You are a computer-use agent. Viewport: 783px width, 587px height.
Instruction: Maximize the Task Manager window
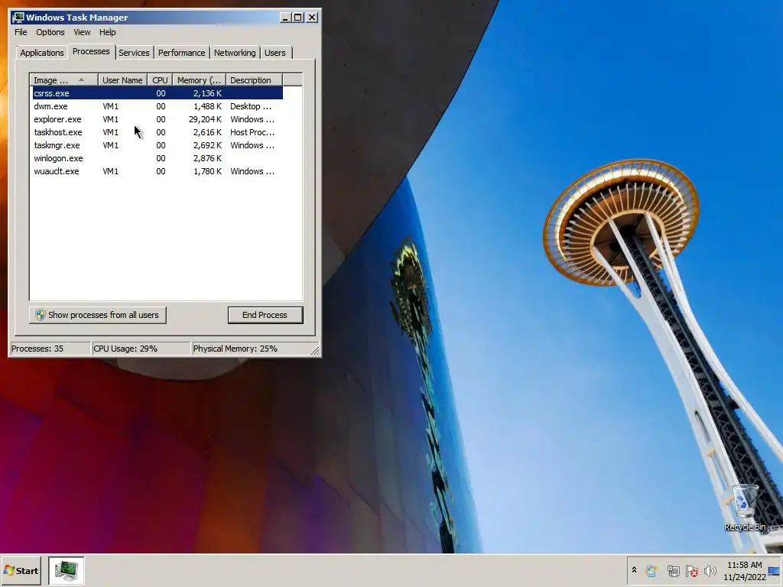pyautogui.click(x=297, y=18)
